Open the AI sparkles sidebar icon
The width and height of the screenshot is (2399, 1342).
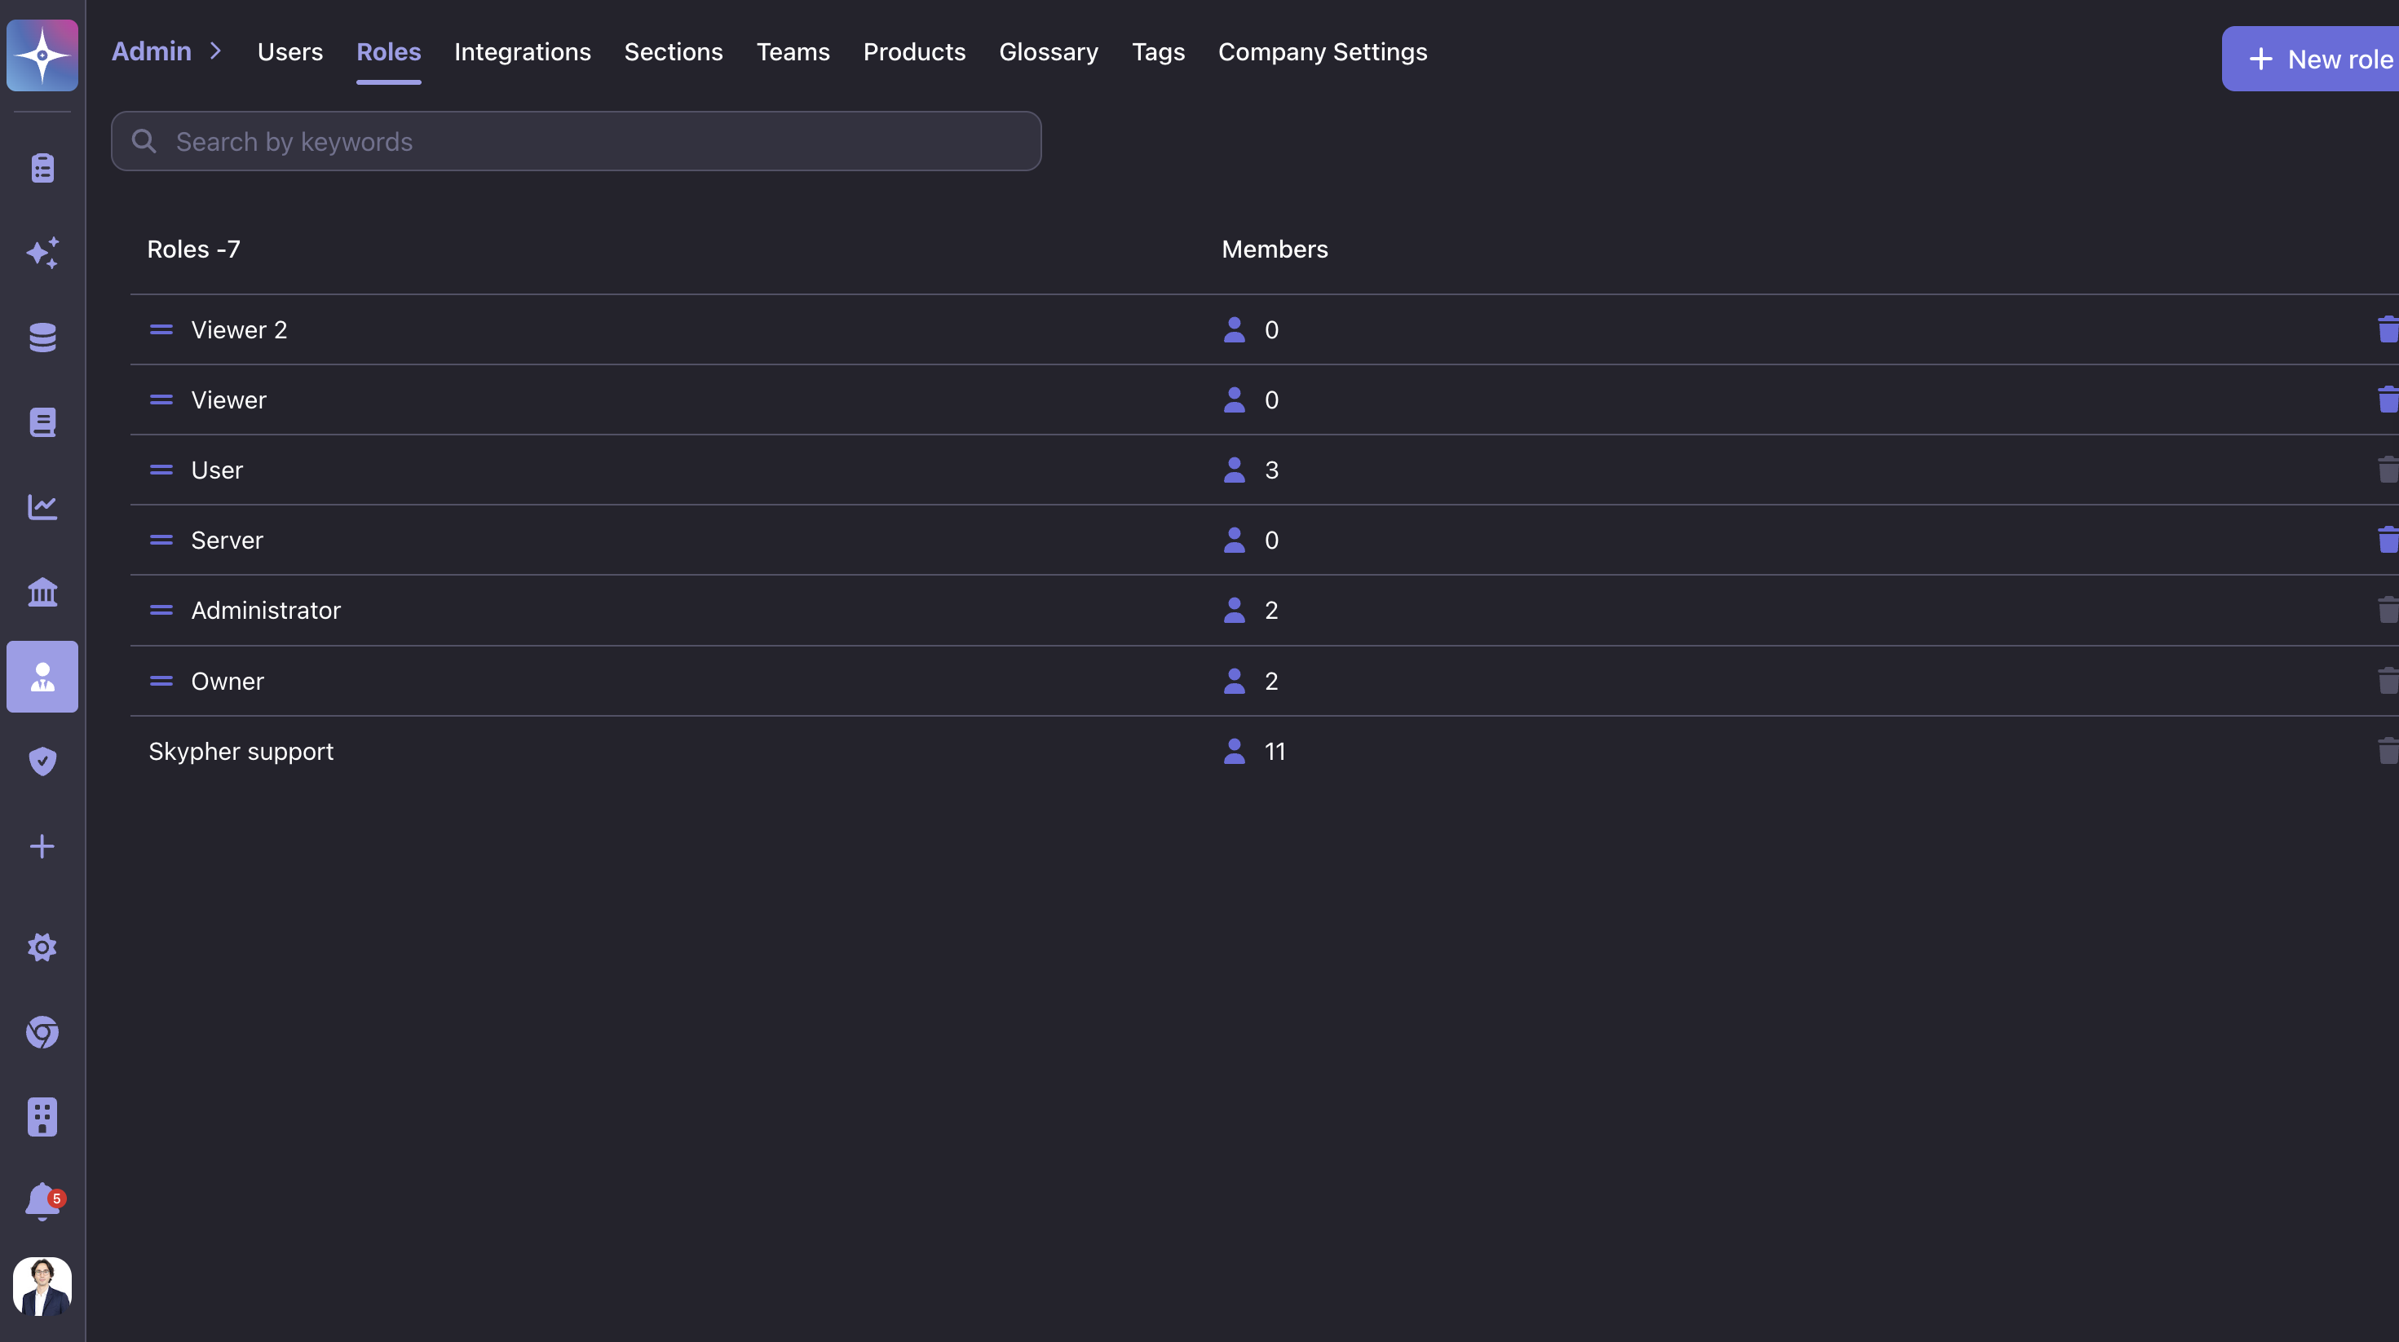42,254
